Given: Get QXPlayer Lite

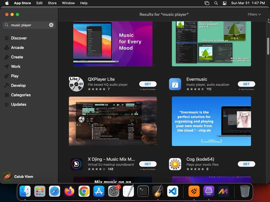Looking at the screenshot, I should point(148,84).
